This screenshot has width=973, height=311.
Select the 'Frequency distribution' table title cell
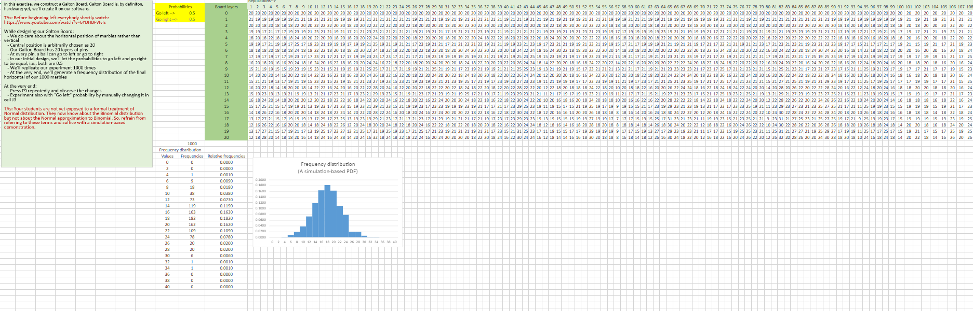click(x=180, y=150)
